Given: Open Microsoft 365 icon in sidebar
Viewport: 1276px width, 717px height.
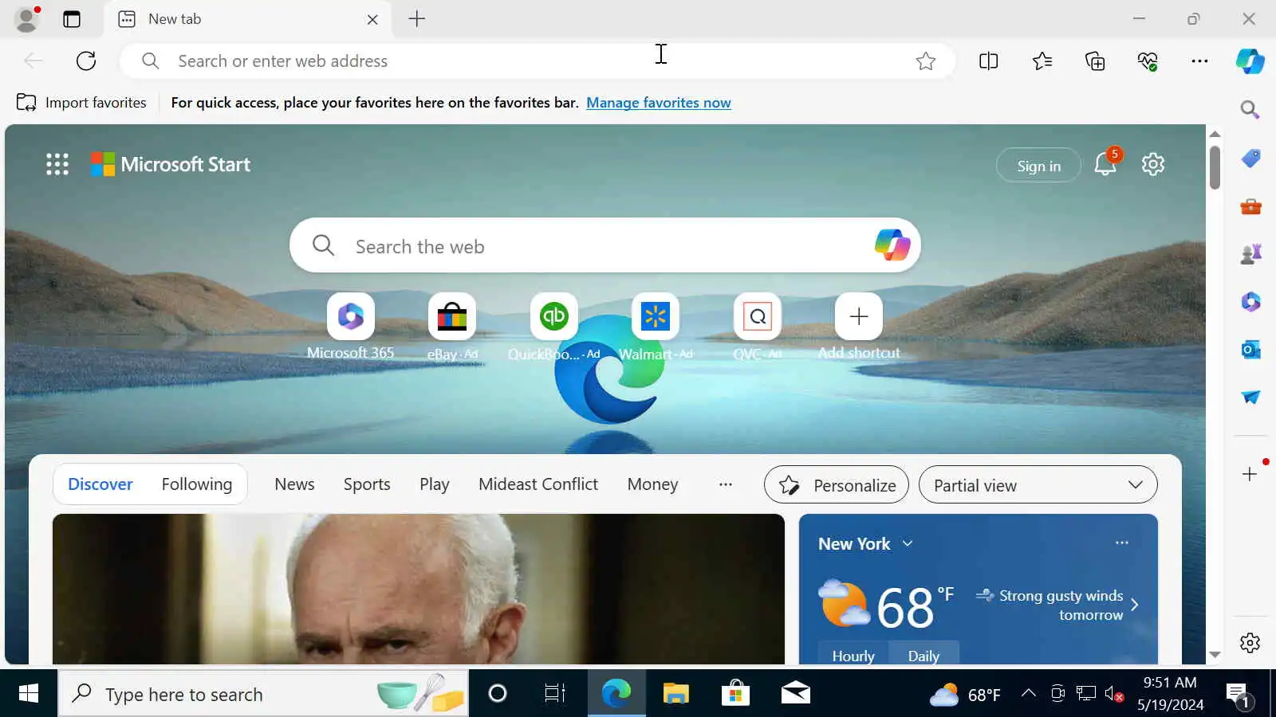Looking at the screenshot, I should point(1250,301).
